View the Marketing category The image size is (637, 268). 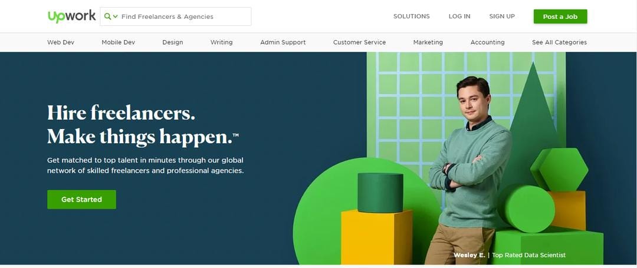tap(428, 42)
